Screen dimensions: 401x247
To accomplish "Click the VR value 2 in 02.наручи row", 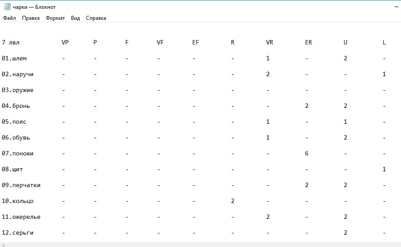I will (x=268, y=74).
